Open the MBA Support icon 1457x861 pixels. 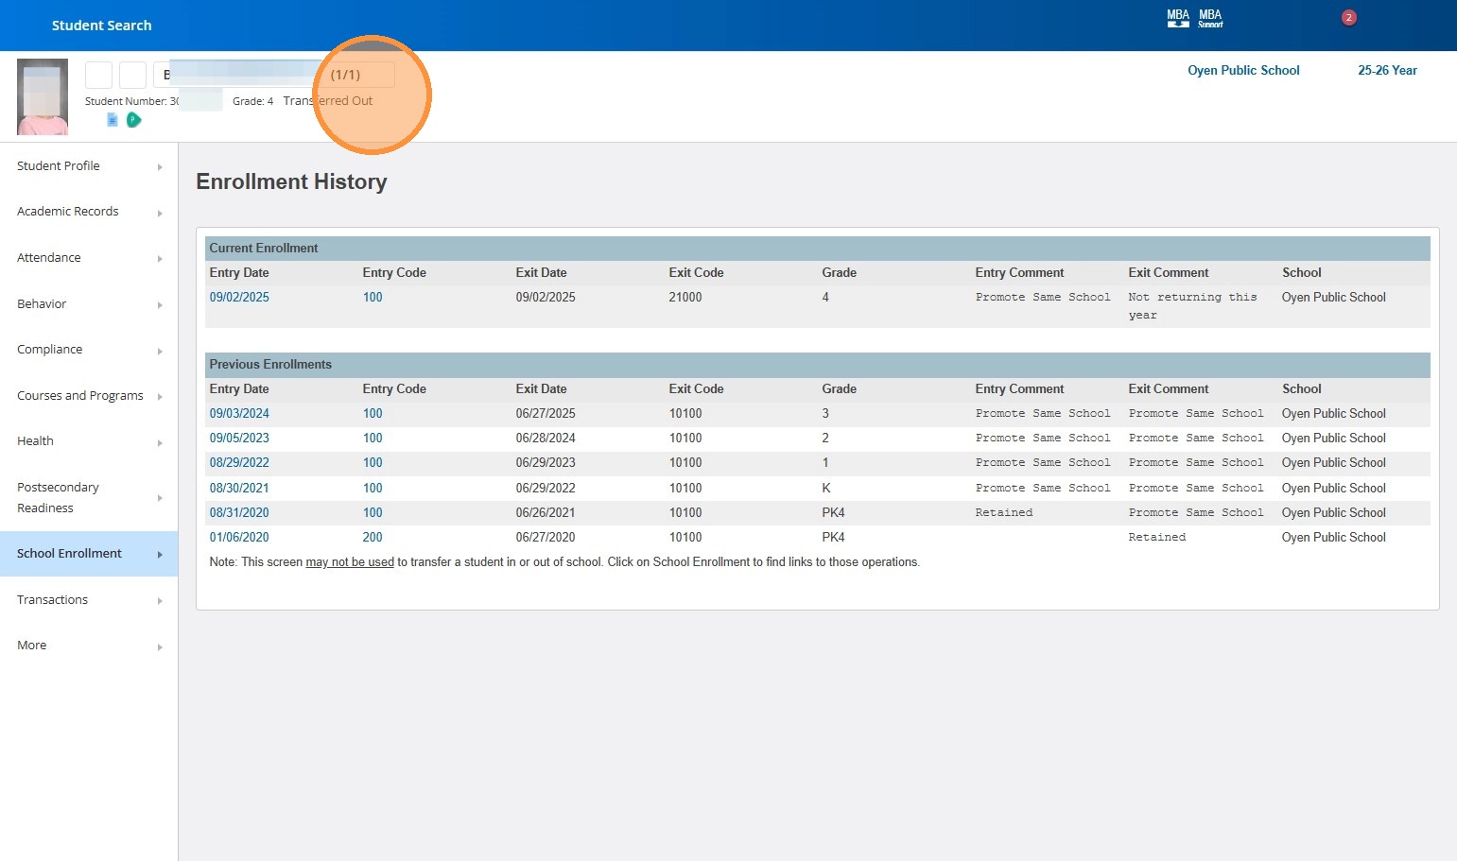[x=1210, y=18]
